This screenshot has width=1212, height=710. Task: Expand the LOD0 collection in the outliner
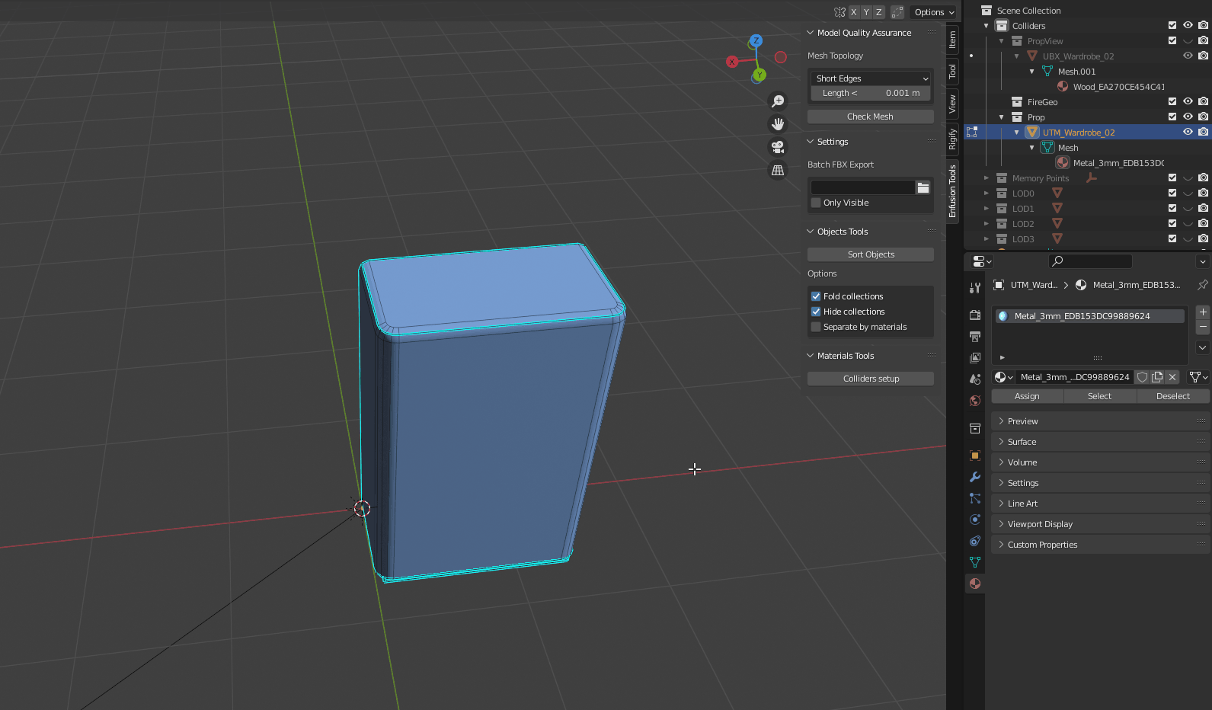pos(987,193)
